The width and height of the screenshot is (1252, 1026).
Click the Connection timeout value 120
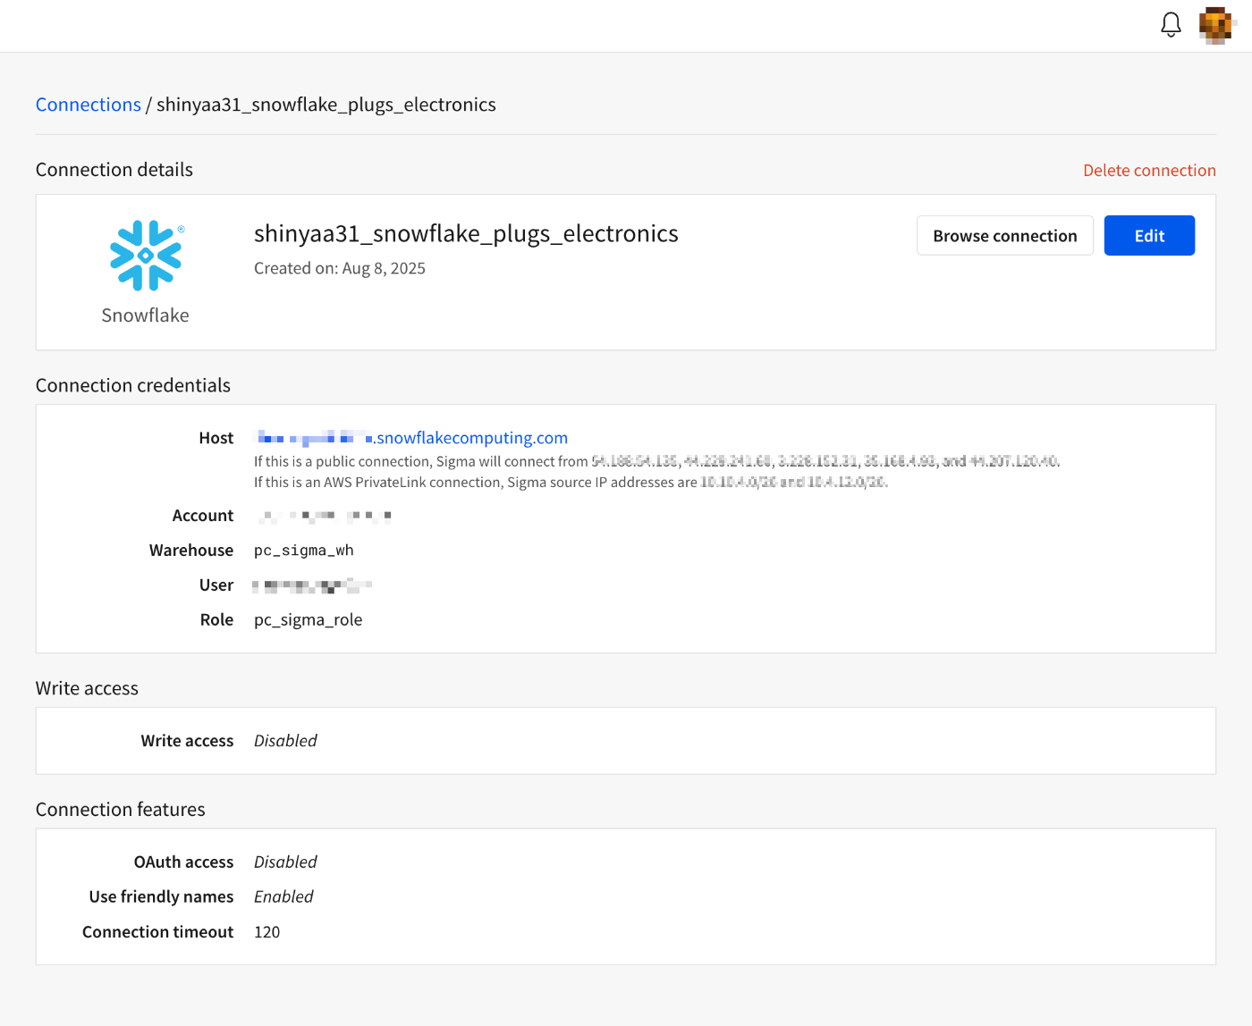[x=266, y=932]
